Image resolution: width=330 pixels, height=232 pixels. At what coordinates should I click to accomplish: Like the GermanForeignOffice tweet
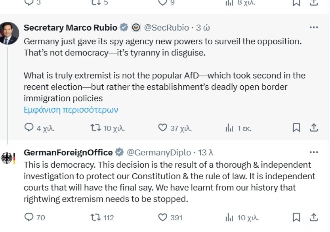(x=162, y=217)
